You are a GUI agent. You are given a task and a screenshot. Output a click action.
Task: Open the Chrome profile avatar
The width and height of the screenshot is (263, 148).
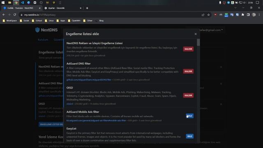(x=254, y=15)
